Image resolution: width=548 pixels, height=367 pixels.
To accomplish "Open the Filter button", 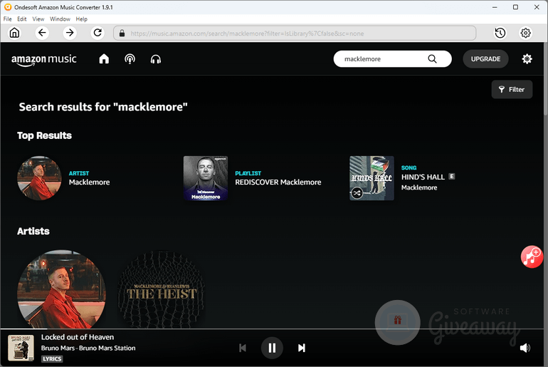I will 512,89.
